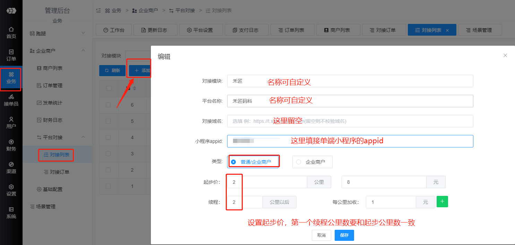Click the 对接域名 input field
The image size is (515, 245).
pyautogui.click(x=350, y=121)
